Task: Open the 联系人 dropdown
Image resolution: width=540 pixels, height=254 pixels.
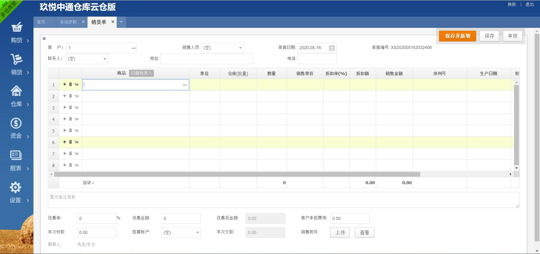Action: point(105,59)
